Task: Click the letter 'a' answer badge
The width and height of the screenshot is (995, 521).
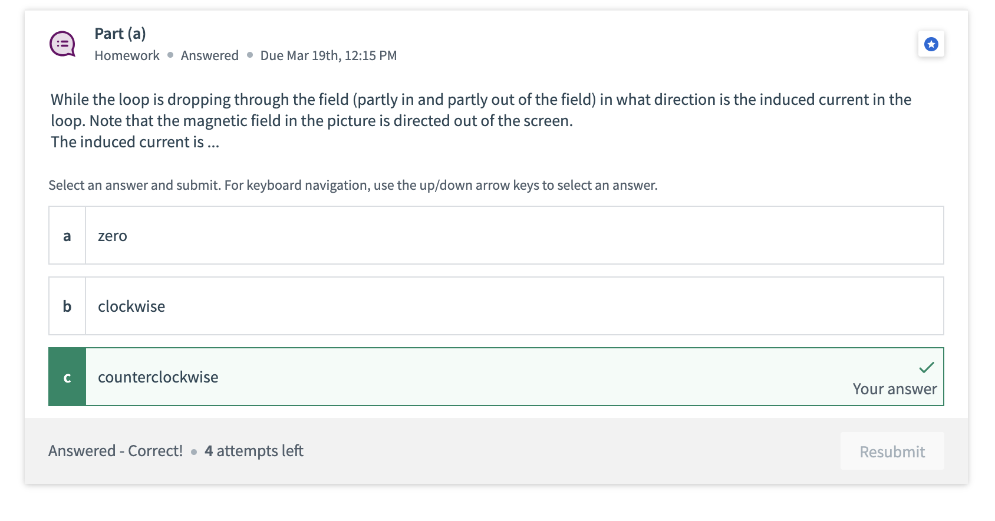Action: click(67, 235)
